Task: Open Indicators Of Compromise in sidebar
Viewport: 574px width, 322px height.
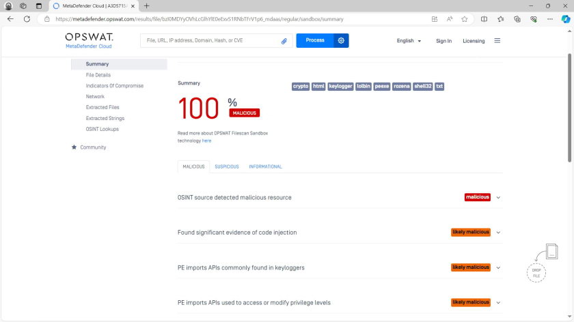Action: click(x=114, y=86)
